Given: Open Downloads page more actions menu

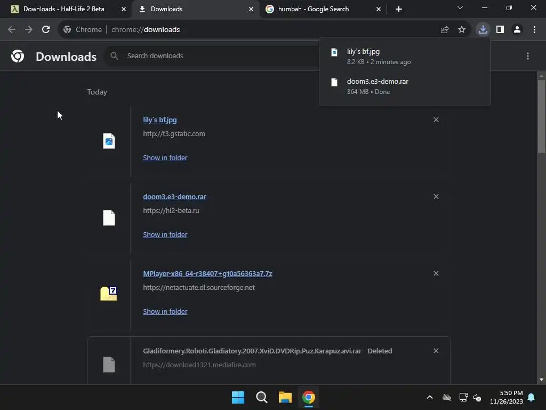Looking at the screenshot, I should click(528, 56).
